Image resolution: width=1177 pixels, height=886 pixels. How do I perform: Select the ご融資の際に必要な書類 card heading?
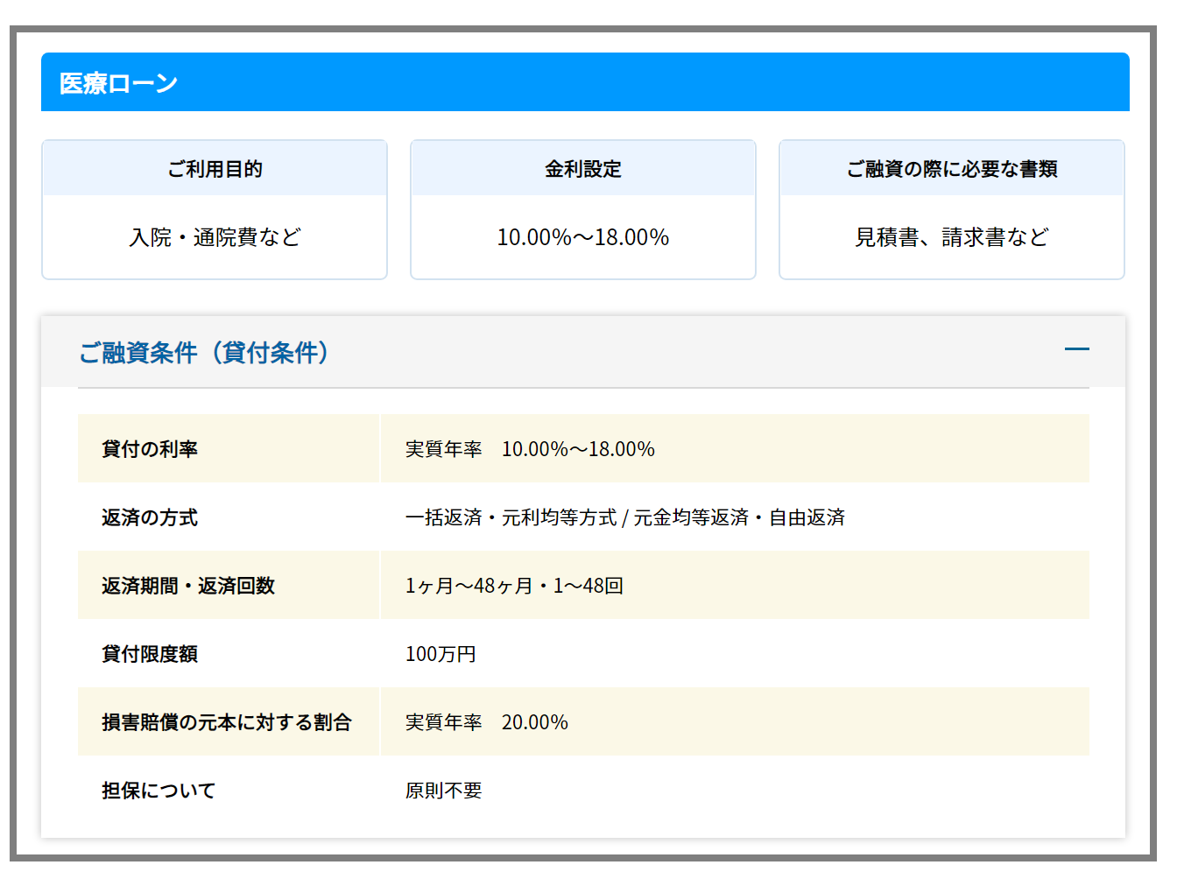point(951,169)
